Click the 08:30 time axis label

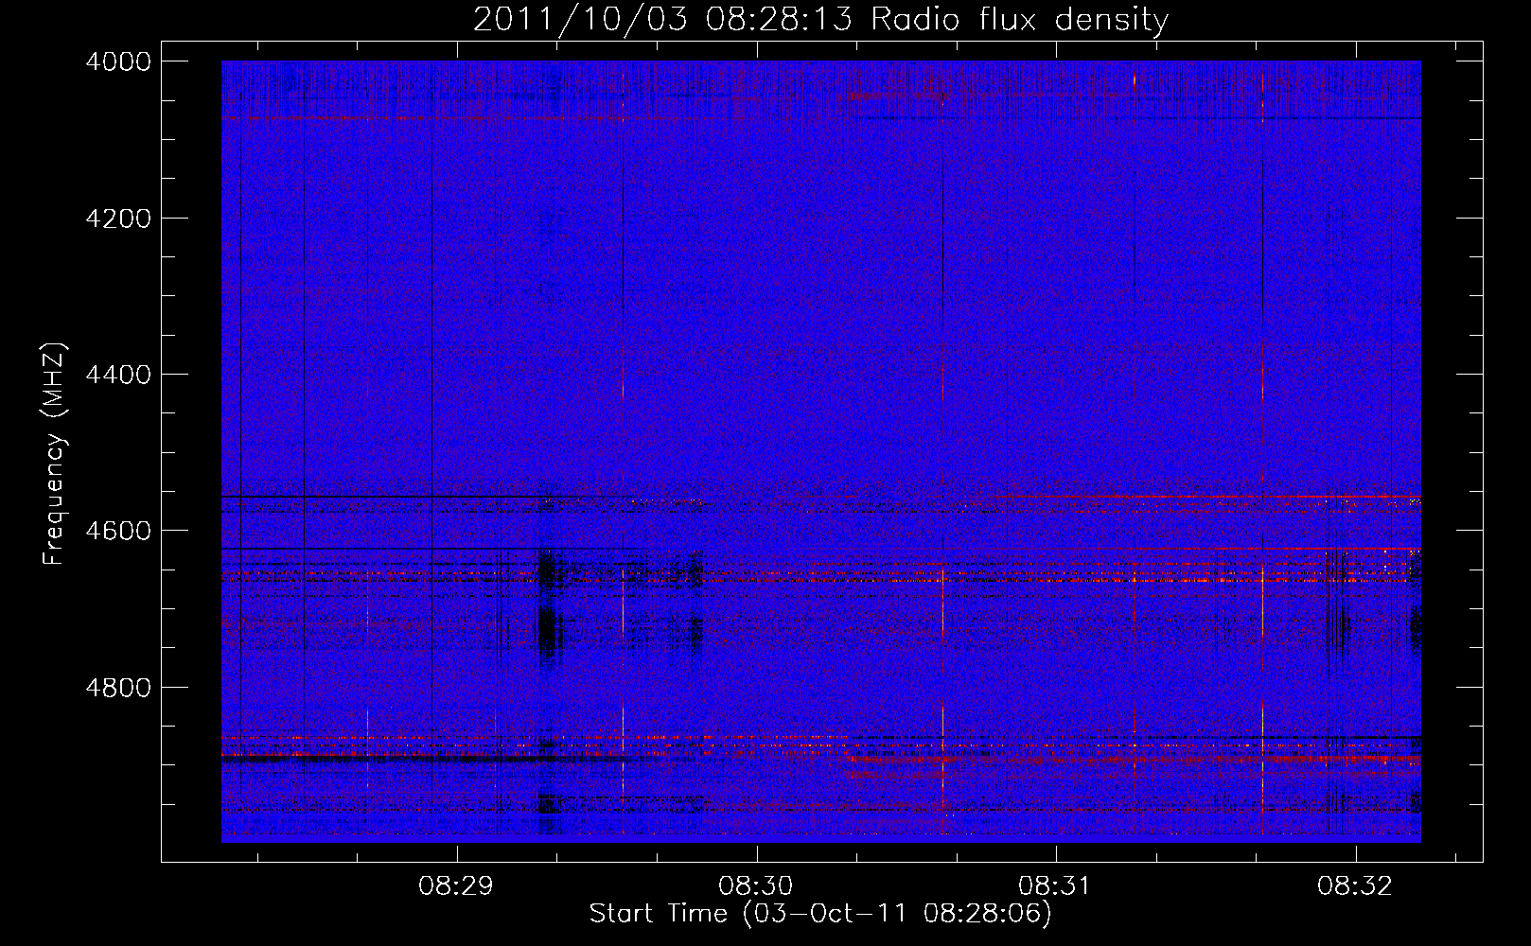[x=755, y=886]
